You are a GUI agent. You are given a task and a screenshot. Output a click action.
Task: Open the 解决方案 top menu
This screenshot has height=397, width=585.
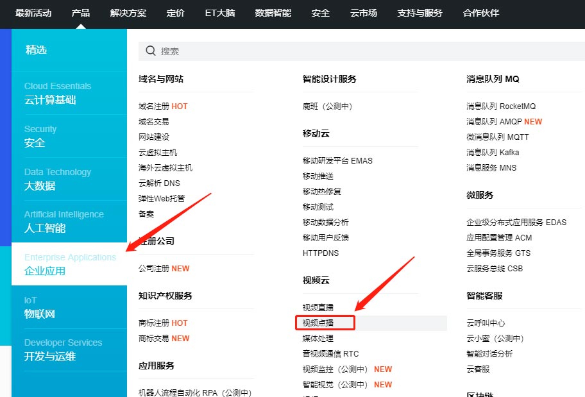(128, 13)
